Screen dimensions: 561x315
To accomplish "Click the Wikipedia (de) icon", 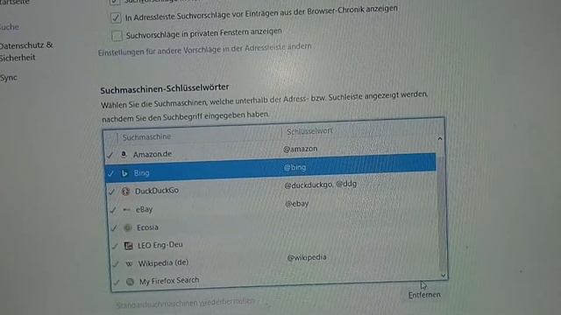I will pyautogui.click(x=129, y=264).
